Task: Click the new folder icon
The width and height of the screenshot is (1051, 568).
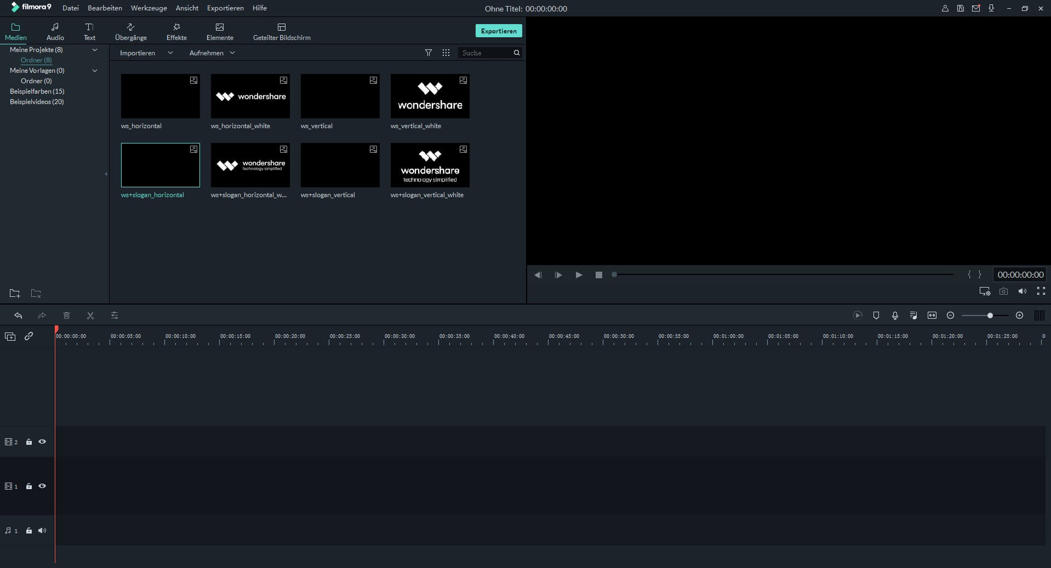Action: click(15, 294)
